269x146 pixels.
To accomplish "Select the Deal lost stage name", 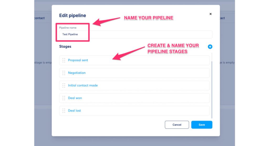I will [x=74, y=111].
